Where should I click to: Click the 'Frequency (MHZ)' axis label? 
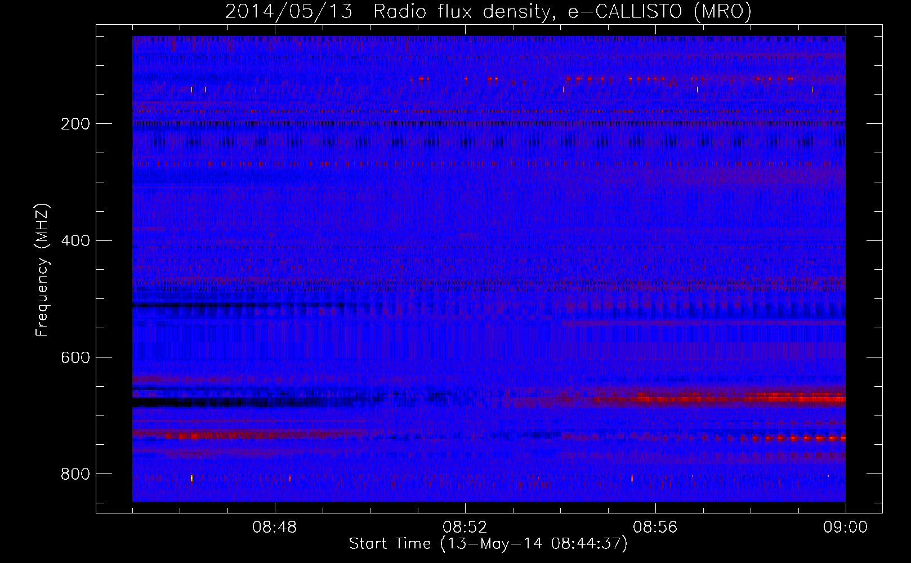42,270
